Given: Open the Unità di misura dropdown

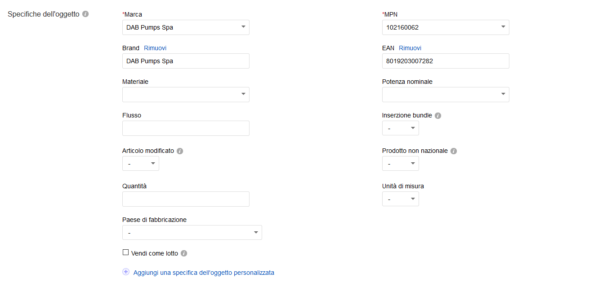Looking at the screenshot, I should (400, 199).
